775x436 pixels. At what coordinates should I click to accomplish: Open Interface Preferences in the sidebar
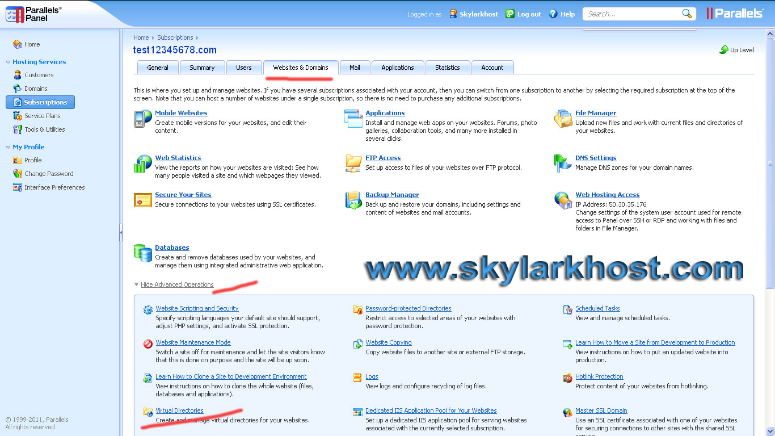pyautogui.click(x=54, y=187)
